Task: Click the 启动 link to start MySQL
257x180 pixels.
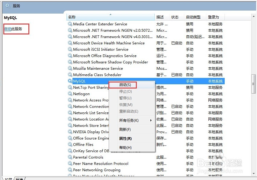Action: tap(8, 29)
